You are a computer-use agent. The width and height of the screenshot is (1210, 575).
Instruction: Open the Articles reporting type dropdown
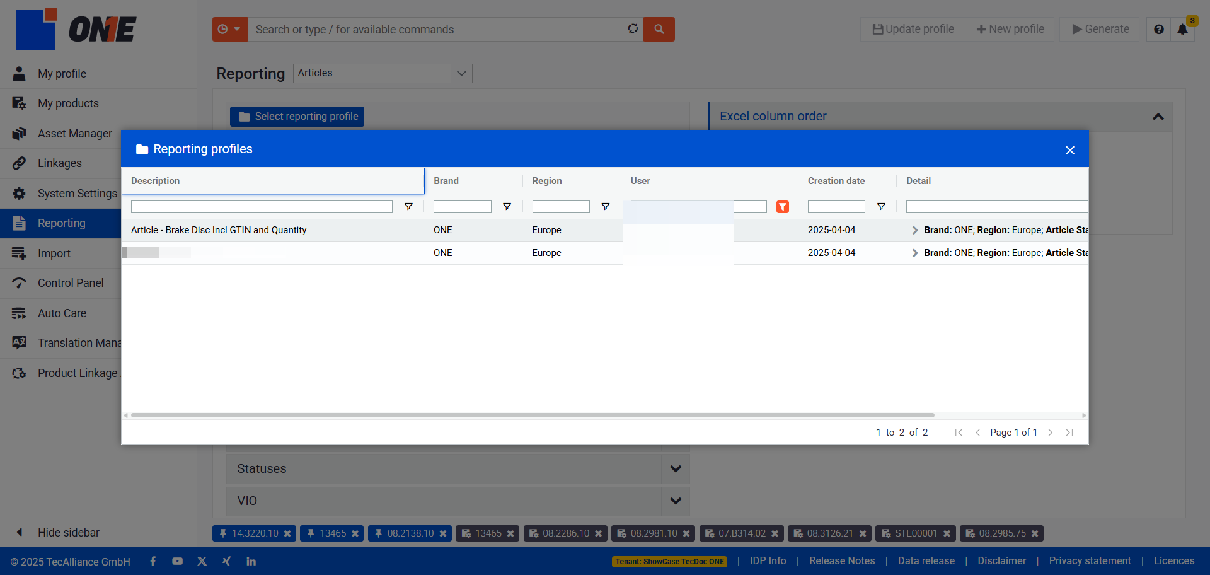click(383, 73)
